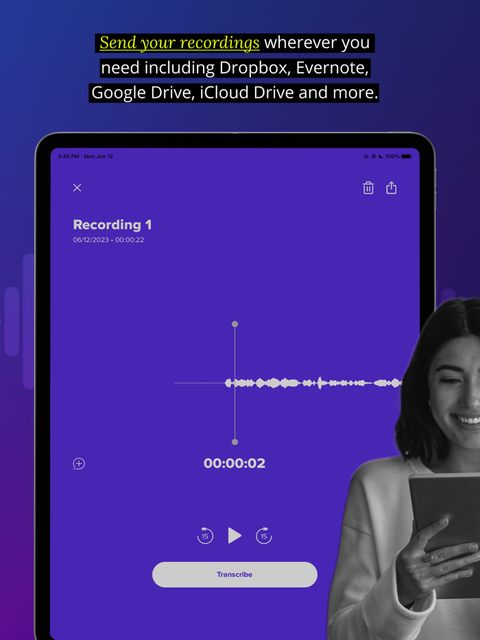Skip forward 15 seconds
Image resolution: width=480 pixels, height=640 pixels.
[x=264, y=536]
